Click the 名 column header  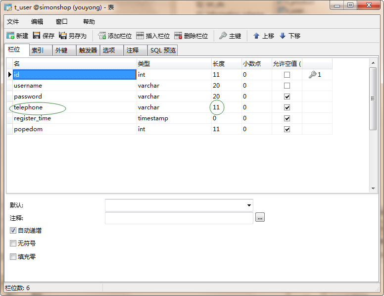[75, 64]
